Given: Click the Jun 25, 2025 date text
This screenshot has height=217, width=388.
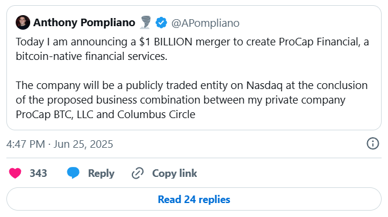Looking at the screenshot, I should click(x=83, y=144).
